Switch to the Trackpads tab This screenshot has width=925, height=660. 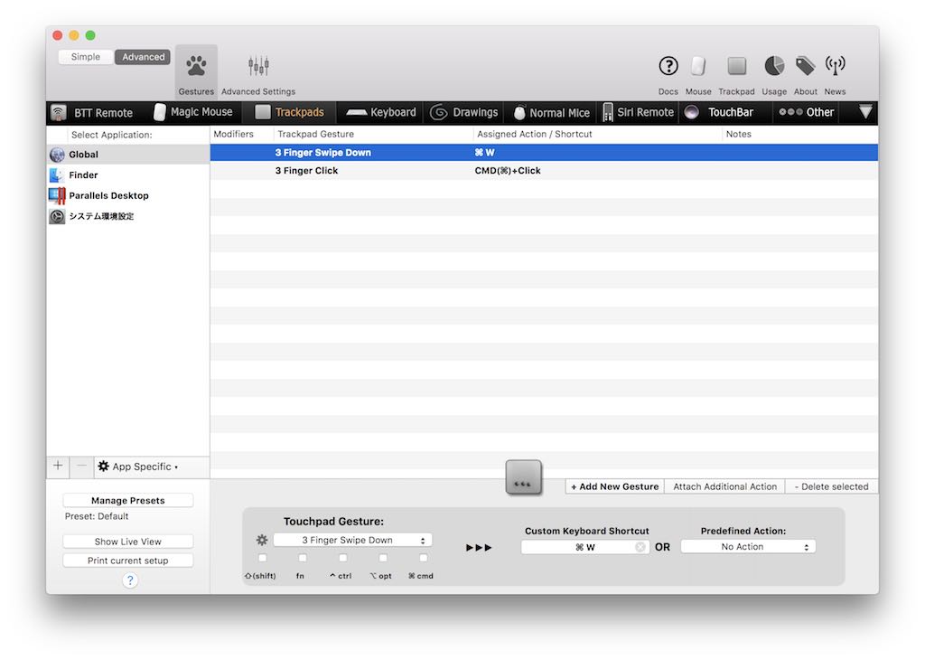(x=290, y=112)
